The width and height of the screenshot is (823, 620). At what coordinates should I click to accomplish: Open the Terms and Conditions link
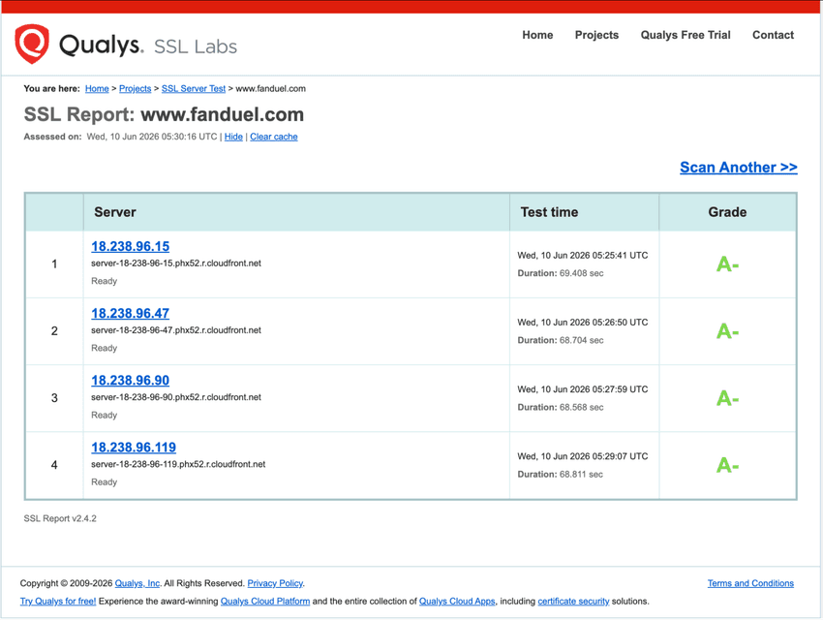click(x=750, y=583)
